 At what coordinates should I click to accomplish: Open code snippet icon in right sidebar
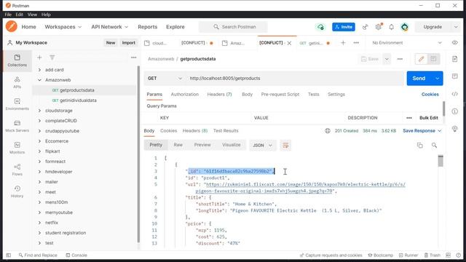[454, 94]
